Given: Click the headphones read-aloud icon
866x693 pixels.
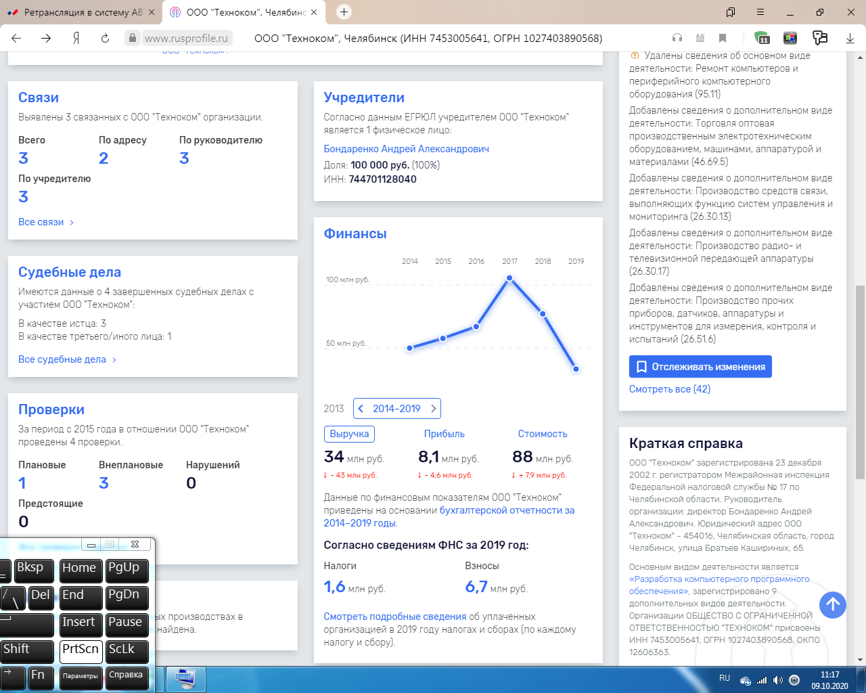Looking at the screenshot, I should 677,39.
